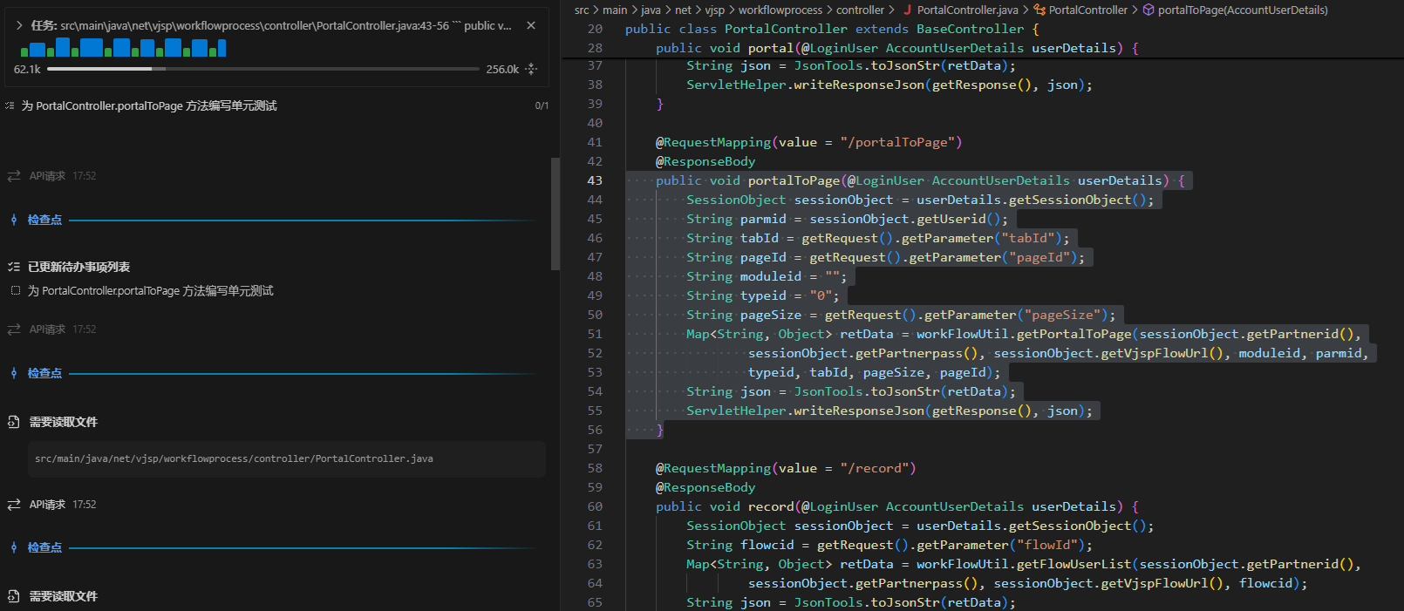The width and height of the screenshot is (1404, 611).
Task: Select the controller breadcrumb segment
Action: [860, 10]
